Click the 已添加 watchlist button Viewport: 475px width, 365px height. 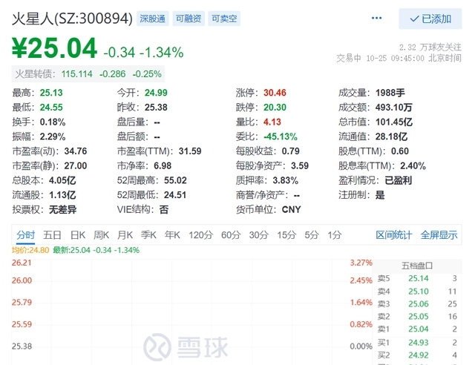430,19
